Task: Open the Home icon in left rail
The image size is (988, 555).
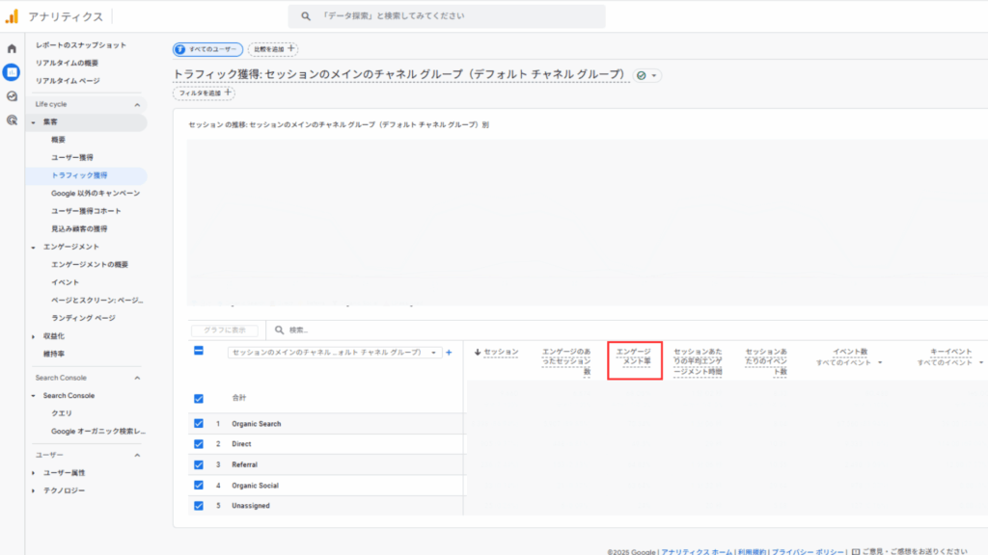Action: pyautogui.click(x=12, y=48)
